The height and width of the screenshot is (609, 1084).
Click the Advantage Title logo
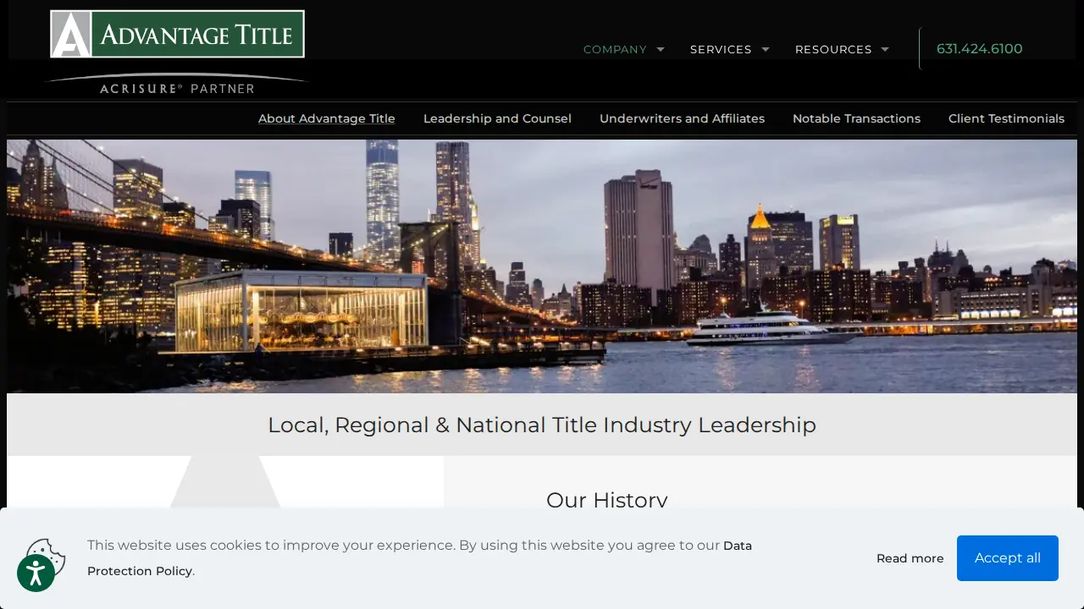click(177, 35)
